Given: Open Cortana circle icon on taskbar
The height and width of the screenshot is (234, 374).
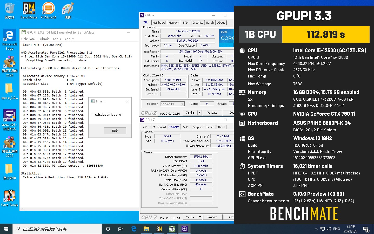Looking at the screenshot, I should (108, 229).
